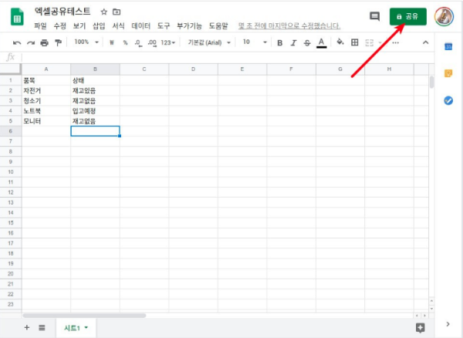Click the green 공유 share button

point(407,16)
